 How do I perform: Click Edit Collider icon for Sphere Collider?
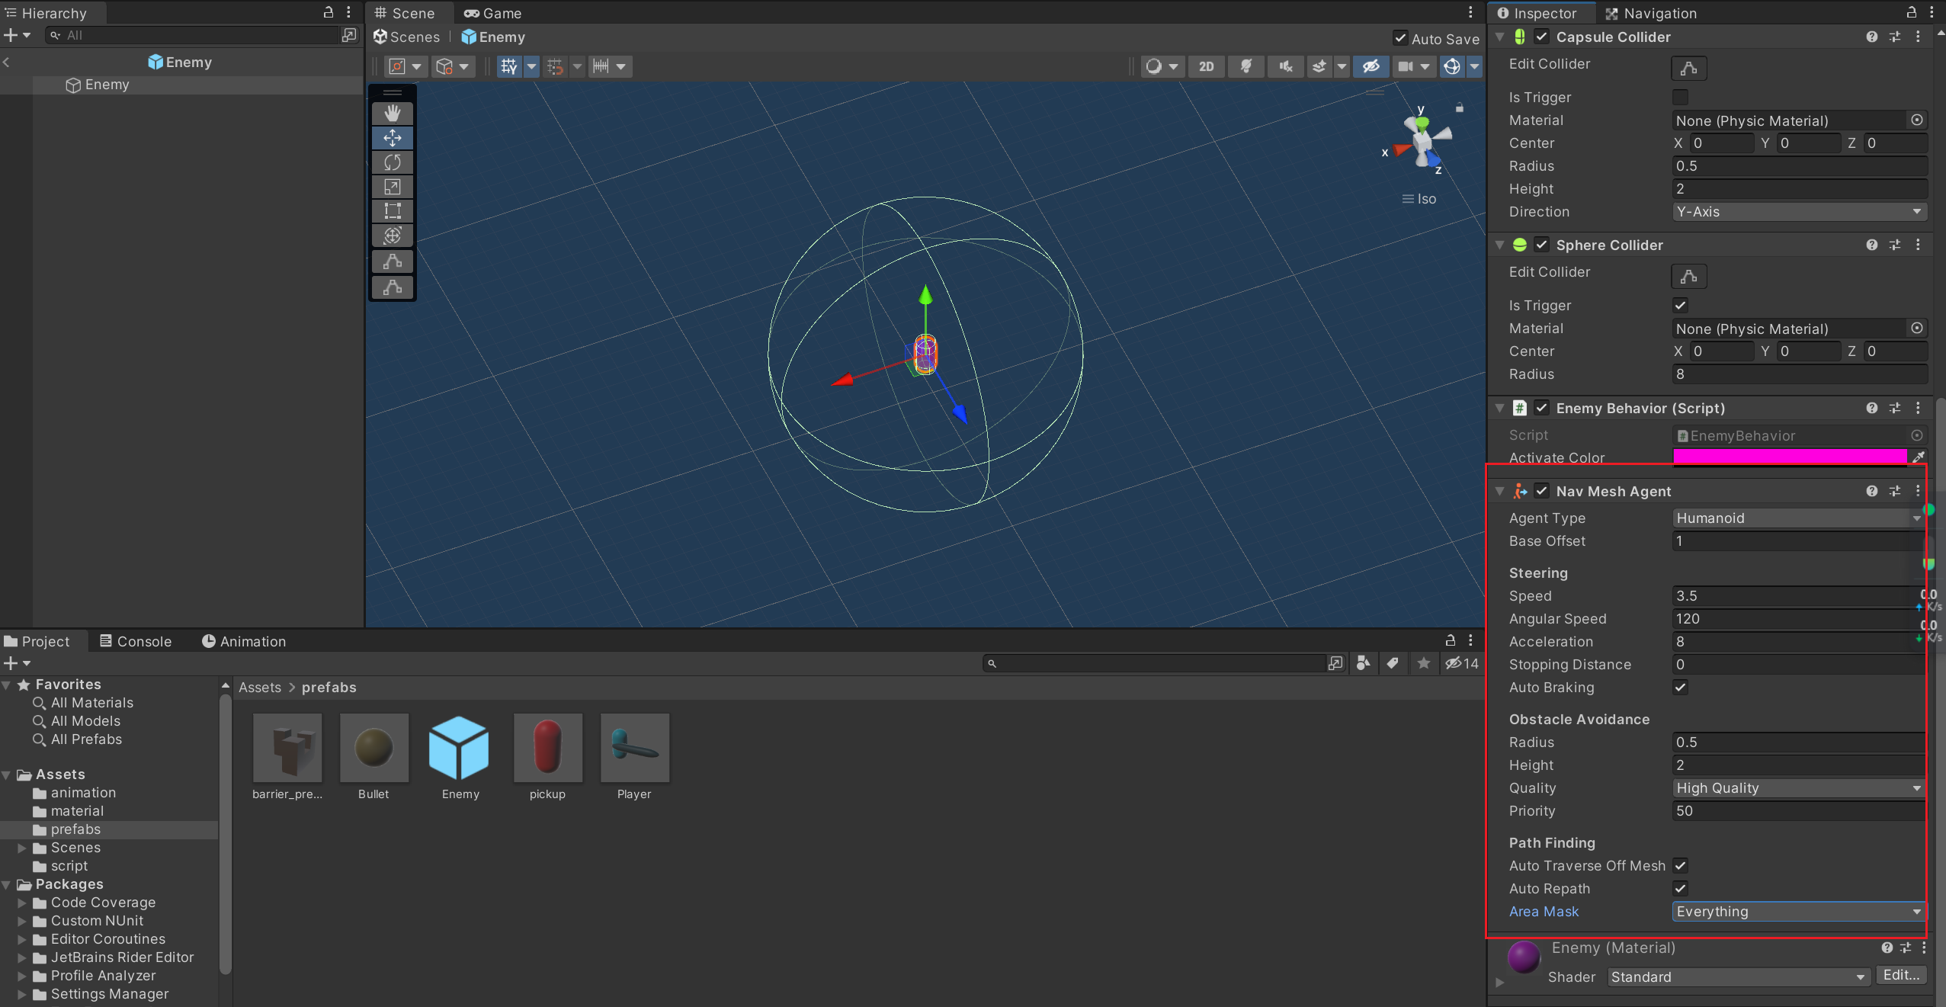1688,277
